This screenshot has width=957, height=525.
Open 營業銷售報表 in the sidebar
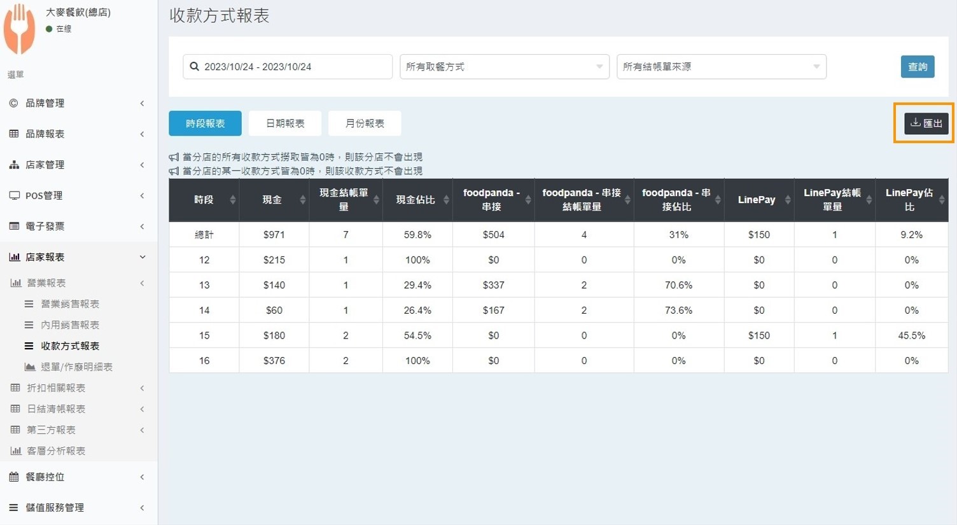pos(70,304)
